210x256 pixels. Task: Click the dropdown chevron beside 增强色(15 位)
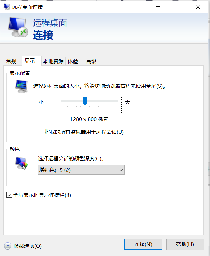pyautogui.click(x=121, y=170)
